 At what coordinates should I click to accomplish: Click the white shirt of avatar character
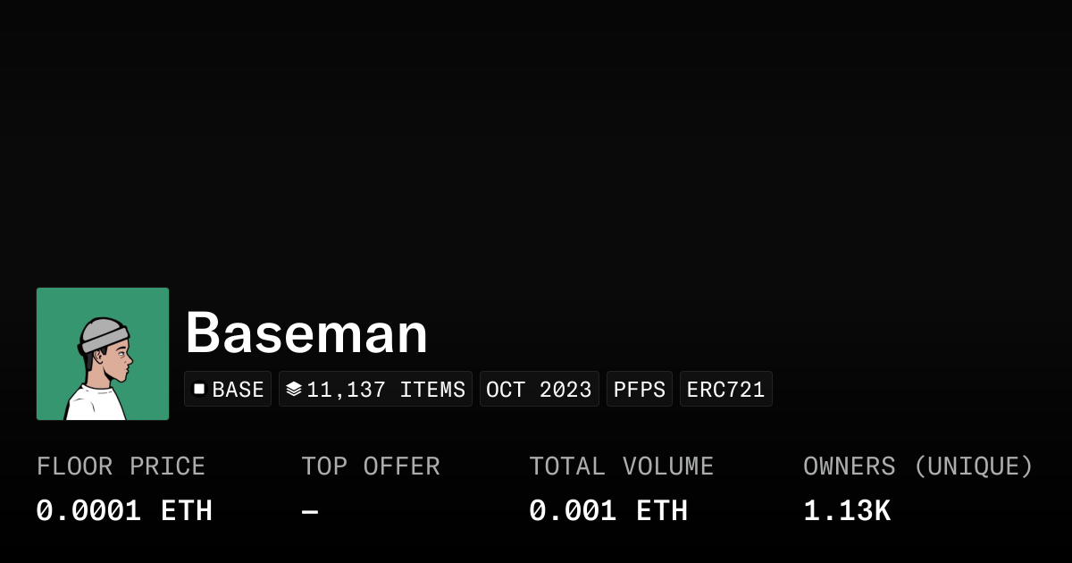95,404
